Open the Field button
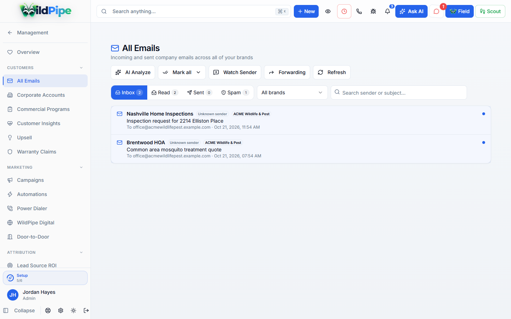Image resolution: width=511 pixels, height=319 pixels. click(x=460, y=11)
